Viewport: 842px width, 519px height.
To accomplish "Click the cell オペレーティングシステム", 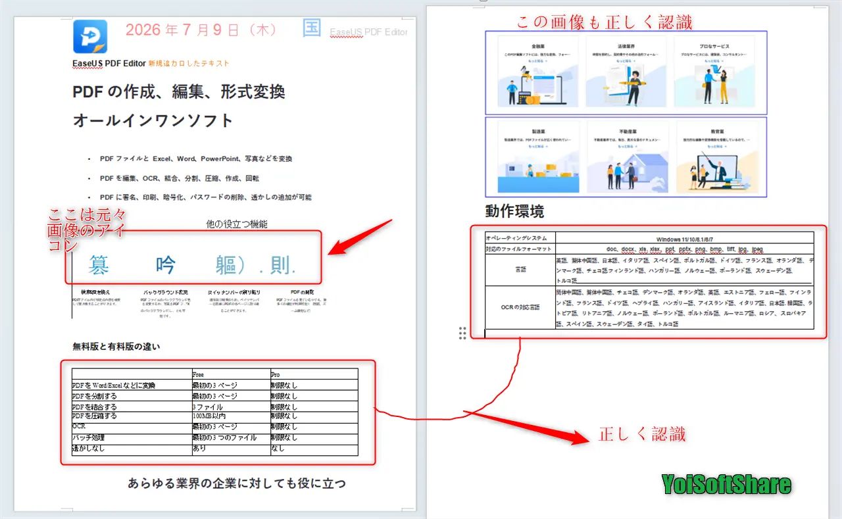I will [520, 238].
